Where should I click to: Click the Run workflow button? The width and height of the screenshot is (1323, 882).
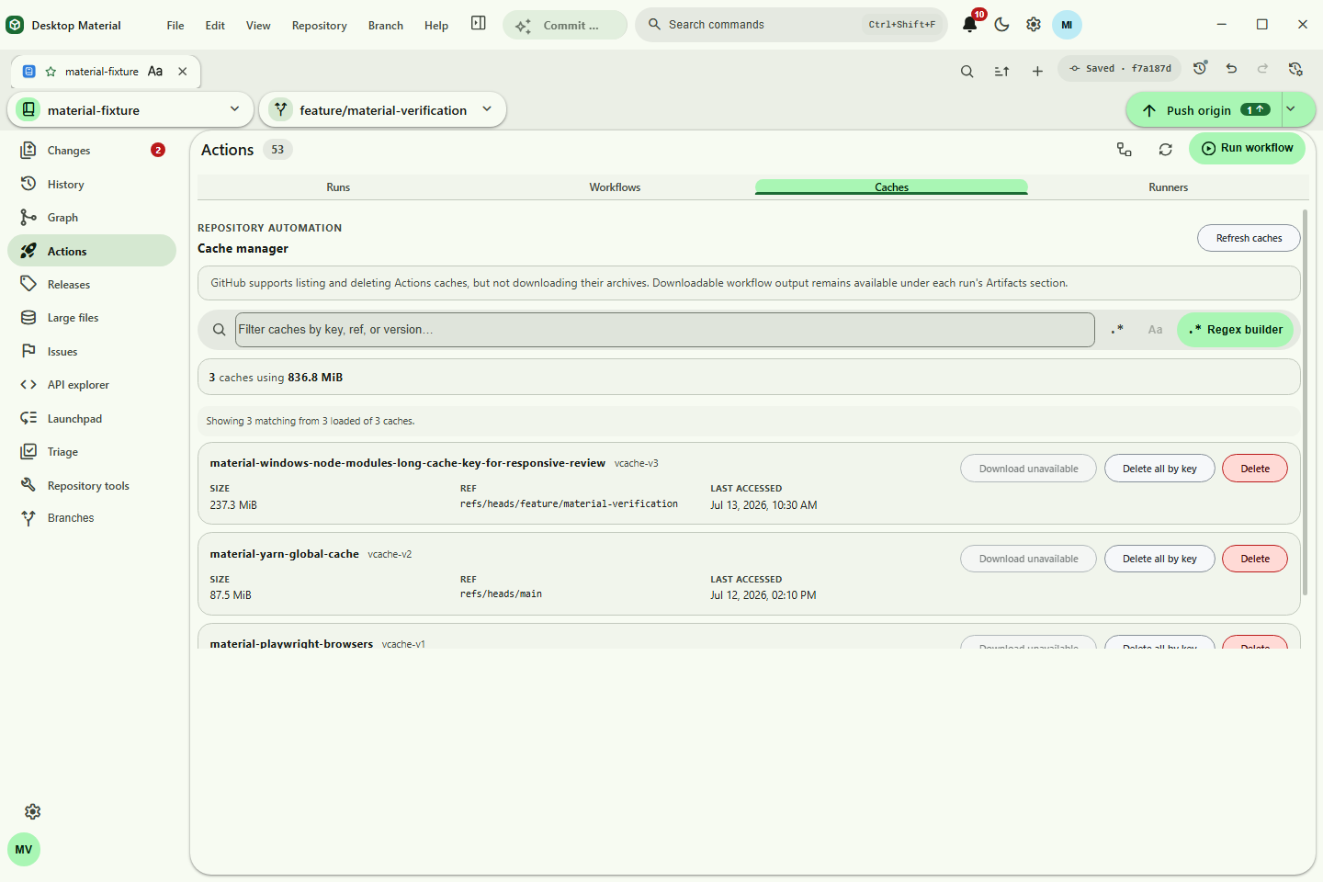point(1247,148)
